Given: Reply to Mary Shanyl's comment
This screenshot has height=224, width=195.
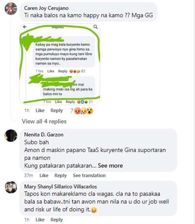Looking at the screenshot, I should (x=57, y=220).
